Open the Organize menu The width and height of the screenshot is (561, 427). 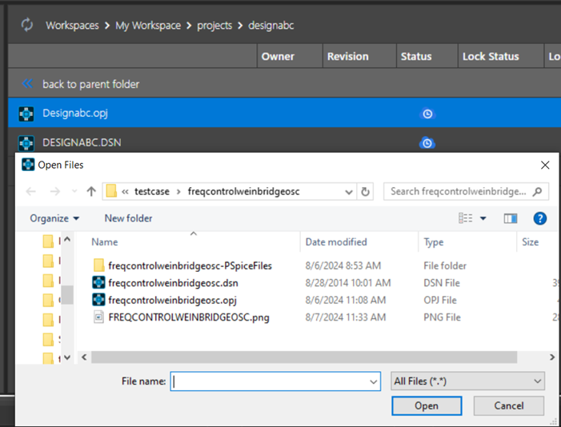[x=54, y=218]
